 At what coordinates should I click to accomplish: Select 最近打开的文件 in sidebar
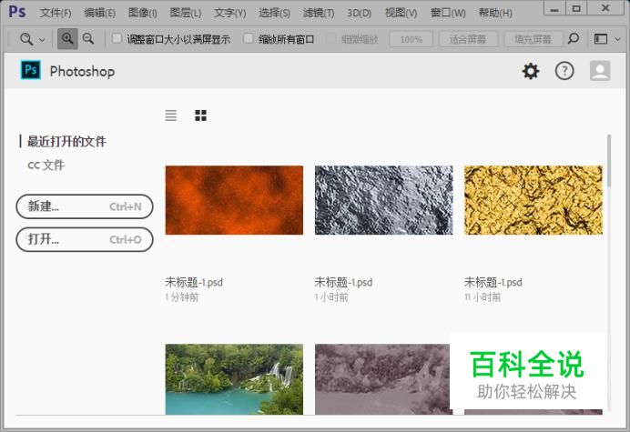point(66,141)
